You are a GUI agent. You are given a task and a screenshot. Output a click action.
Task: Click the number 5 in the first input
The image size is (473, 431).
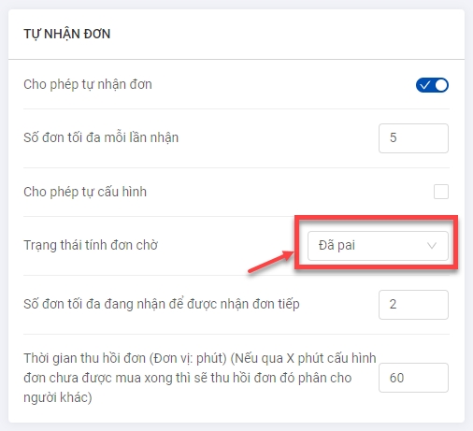coord(394,137)
